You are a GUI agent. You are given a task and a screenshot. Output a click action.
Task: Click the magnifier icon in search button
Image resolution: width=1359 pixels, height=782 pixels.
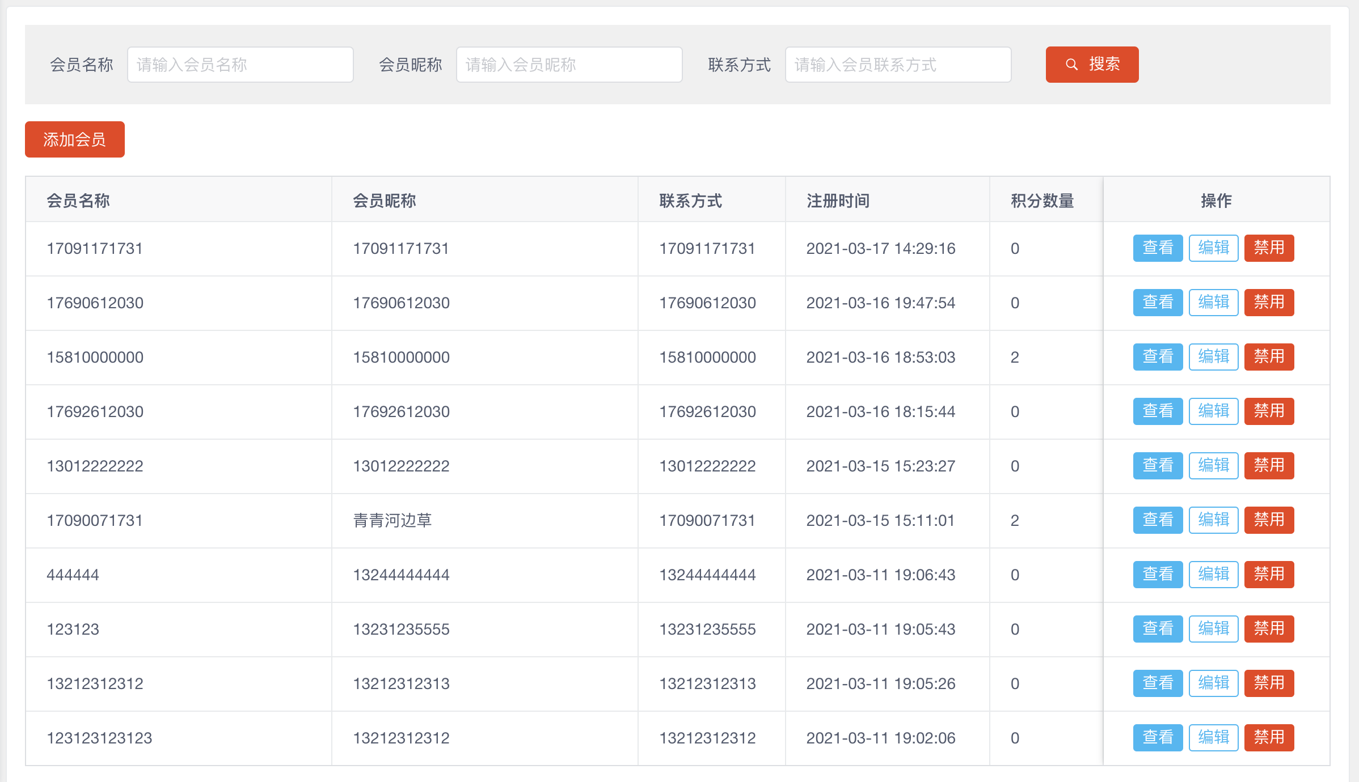tap(1071, 65)
